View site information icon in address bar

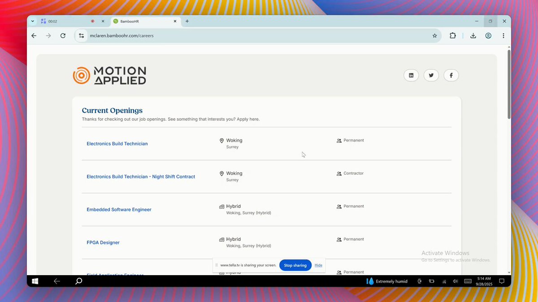(x=81, y=36)
